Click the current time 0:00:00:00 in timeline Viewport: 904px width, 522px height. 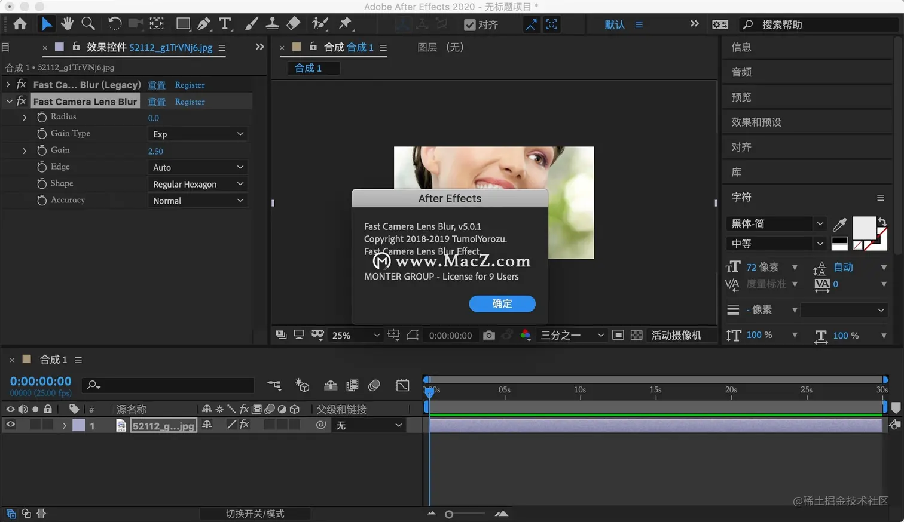click(41, 381)
